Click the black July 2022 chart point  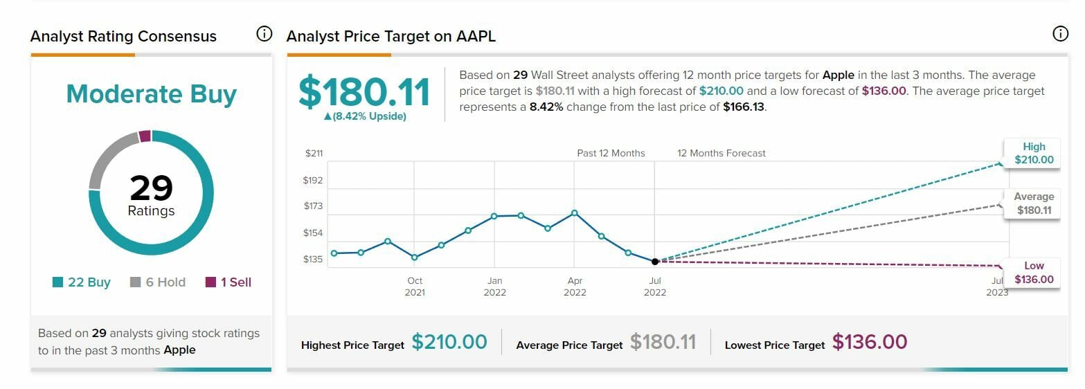[x=655, y=262]
